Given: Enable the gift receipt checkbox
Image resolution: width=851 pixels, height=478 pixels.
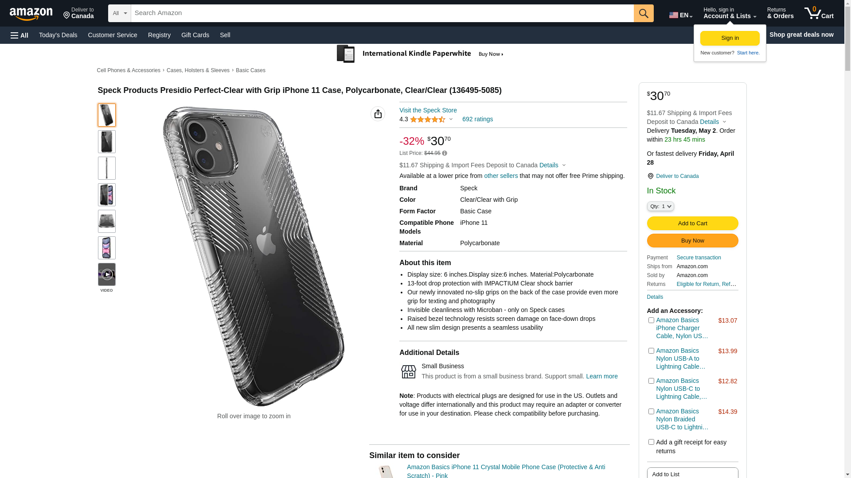Looking at the screenshot, I should pos(651,442).
